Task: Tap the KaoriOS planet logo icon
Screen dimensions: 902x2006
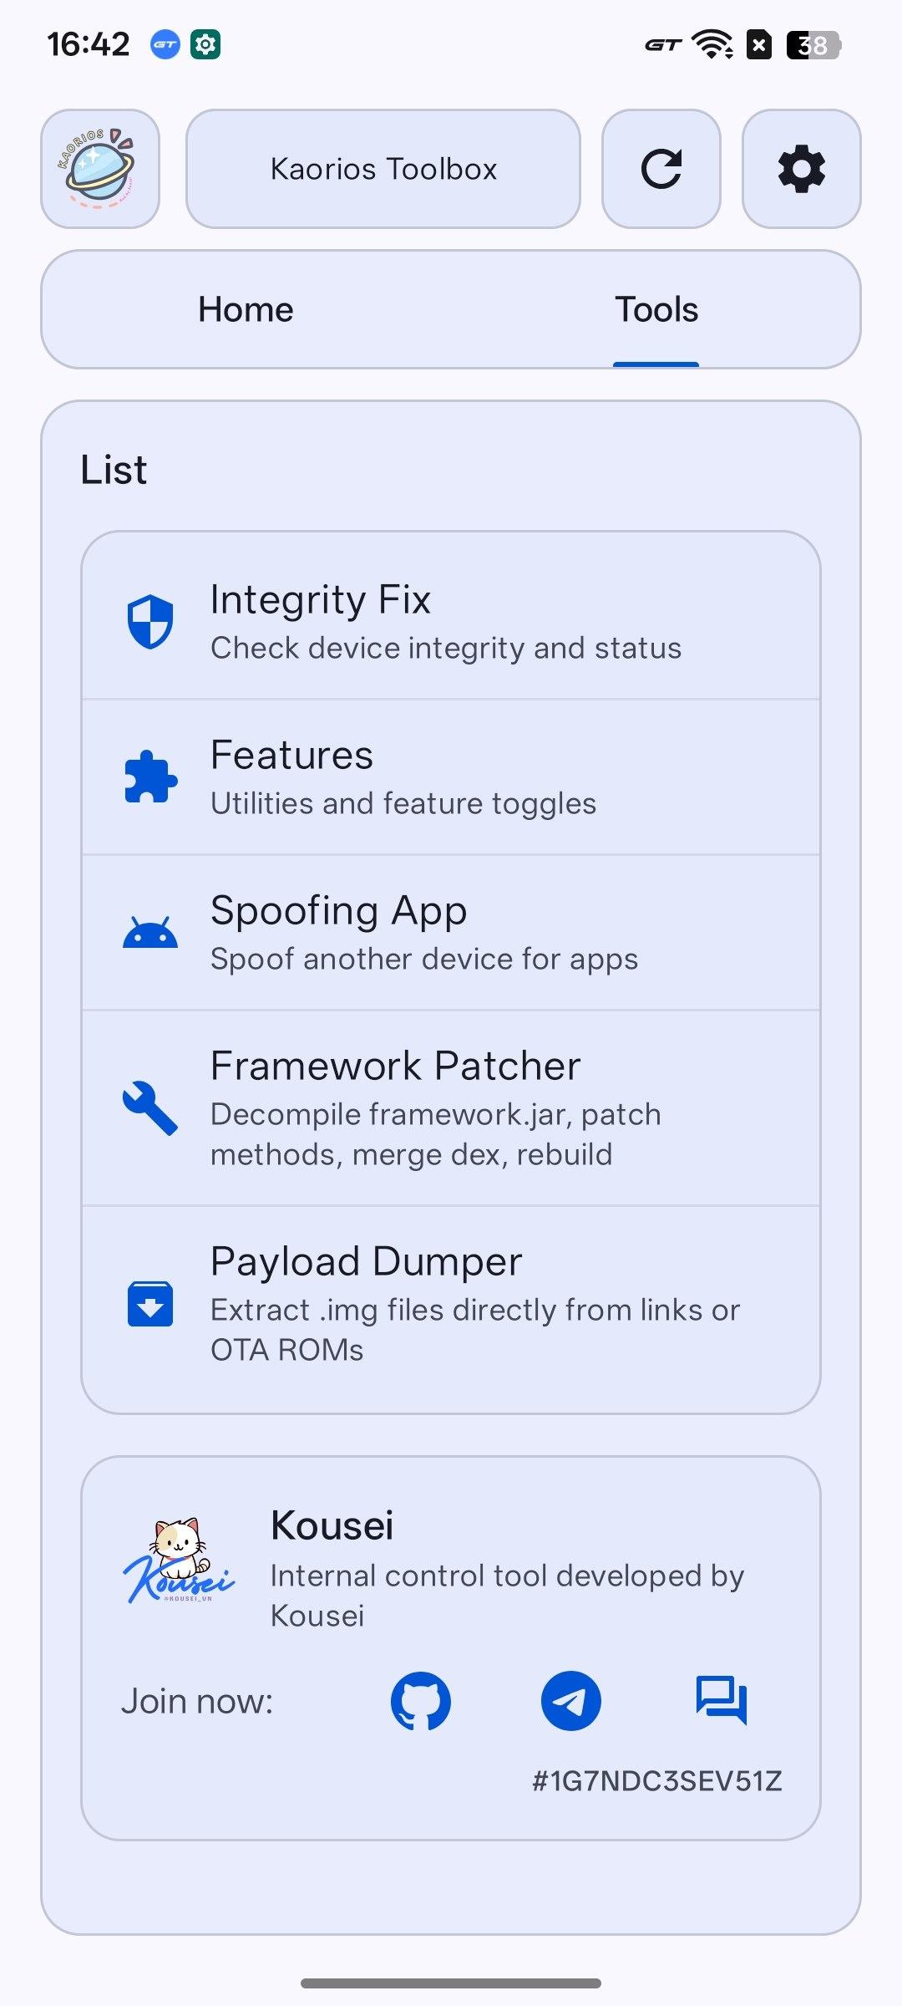Action: pyautogui.click(x=100, y=169)
